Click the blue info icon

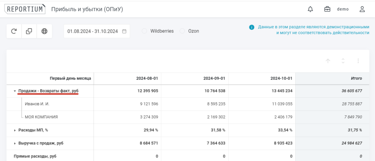(x=252, y=27)
